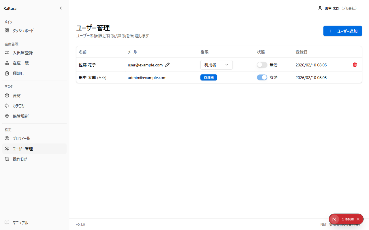The width and height of the screenshot is (369, 230).
Task: Edit email of 佐藤 花子 with pencil icon
Action: [167, 65]
